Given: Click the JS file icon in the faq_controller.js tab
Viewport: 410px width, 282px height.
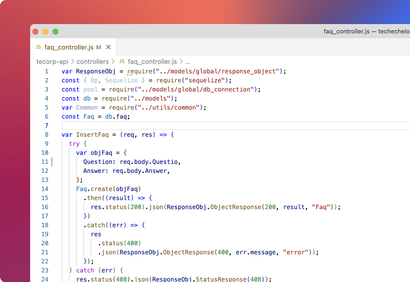Looking at the screenshot, I should coord(38,47).
